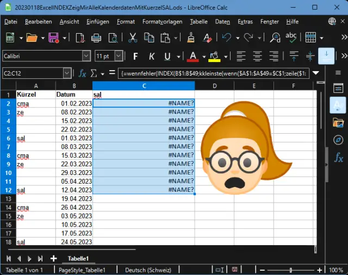The height and width of the screenshot is (275, 348).
Task: Click the spelling check abc icon
Action: pyautogui.click(x=291, y=37)
